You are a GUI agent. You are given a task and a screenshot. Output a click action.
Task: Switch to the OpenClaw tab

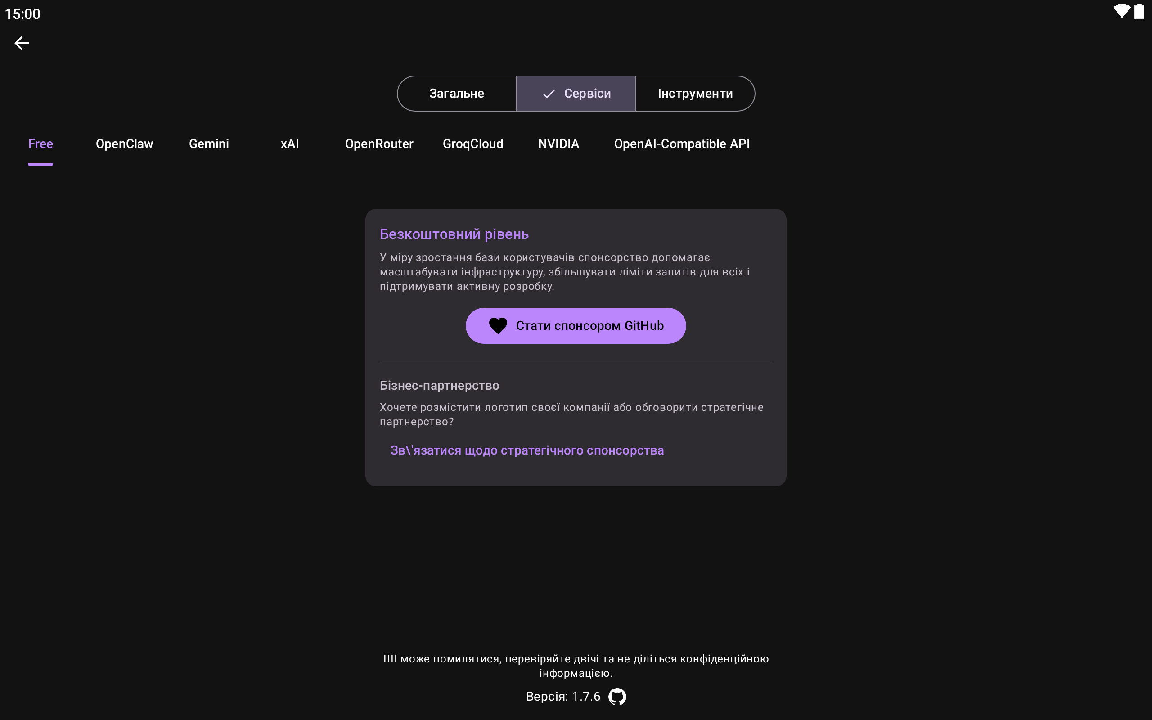[124, 144]
